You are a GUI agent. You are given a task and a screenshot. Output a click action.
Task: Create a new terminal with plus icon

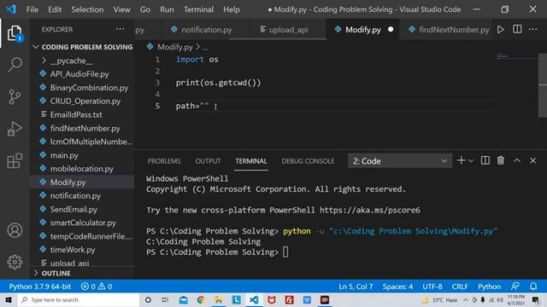(462, 160)
